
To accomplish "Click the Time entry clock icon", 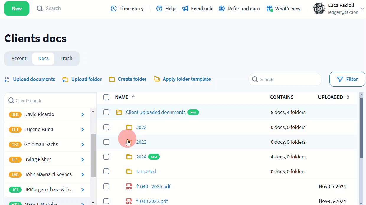I will [x=114, y=9].
